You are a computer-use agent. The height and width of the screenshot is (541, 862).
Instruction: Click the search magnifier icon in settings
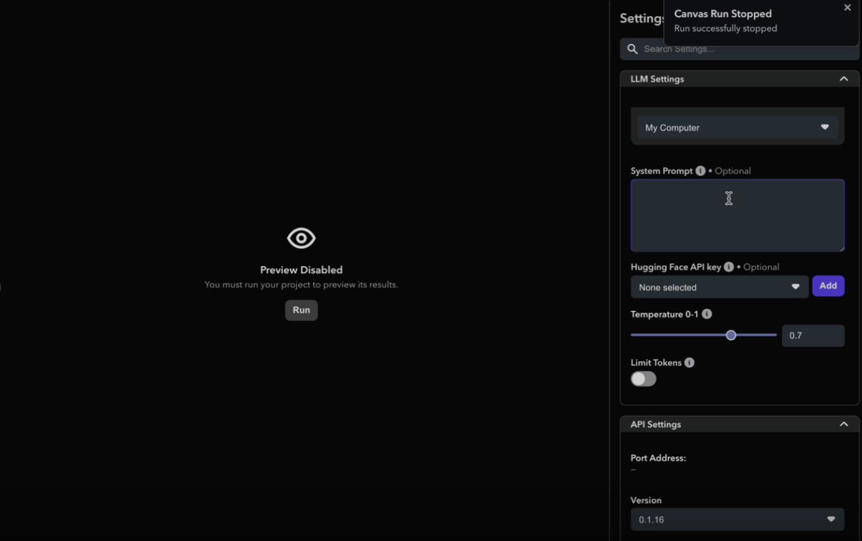(632, 49)
